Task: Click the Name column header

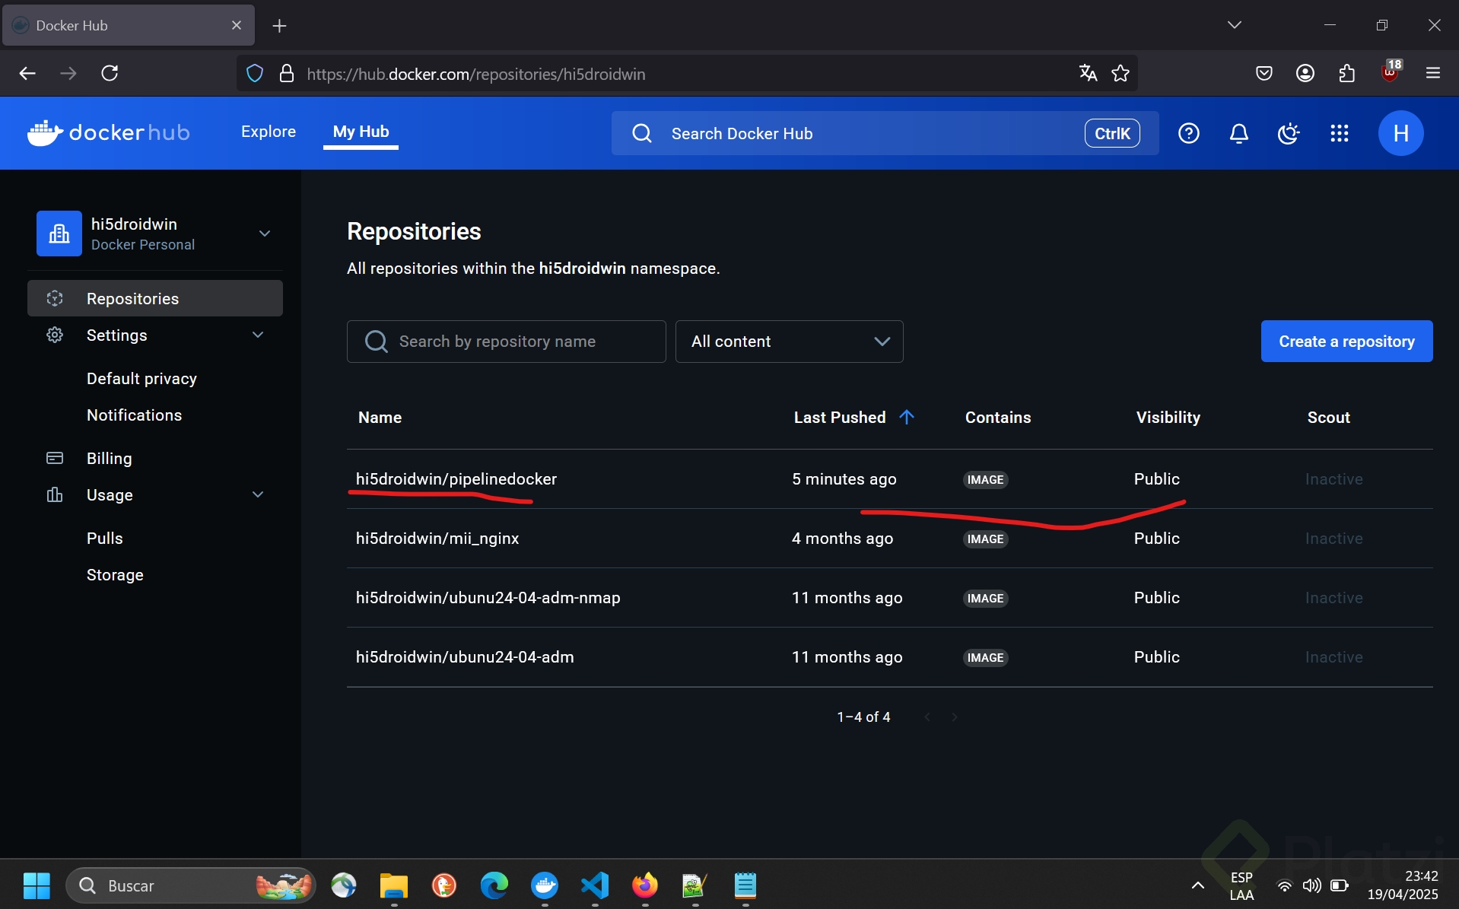Action: [380, 417]
